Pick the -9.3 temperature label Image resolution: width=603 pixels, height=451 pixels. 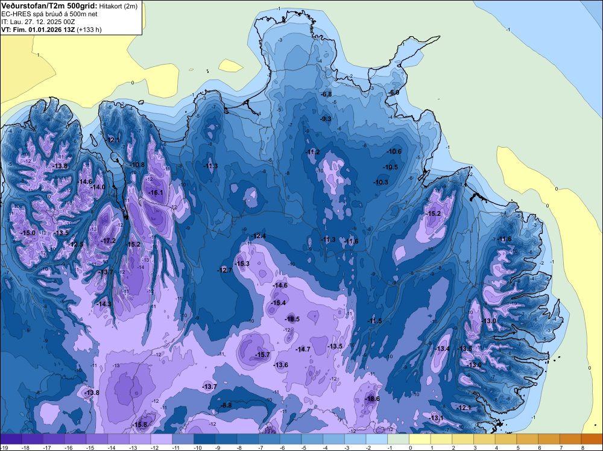[326, 119]
